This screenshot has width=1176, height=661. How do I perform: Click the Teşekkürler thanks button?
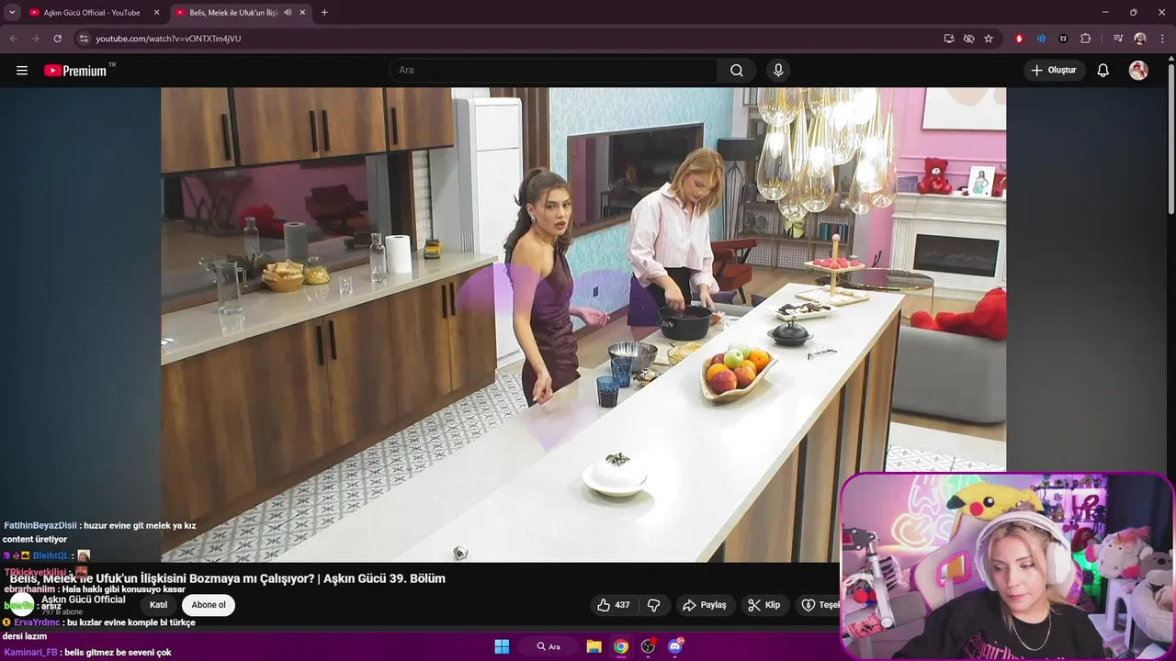818,605
